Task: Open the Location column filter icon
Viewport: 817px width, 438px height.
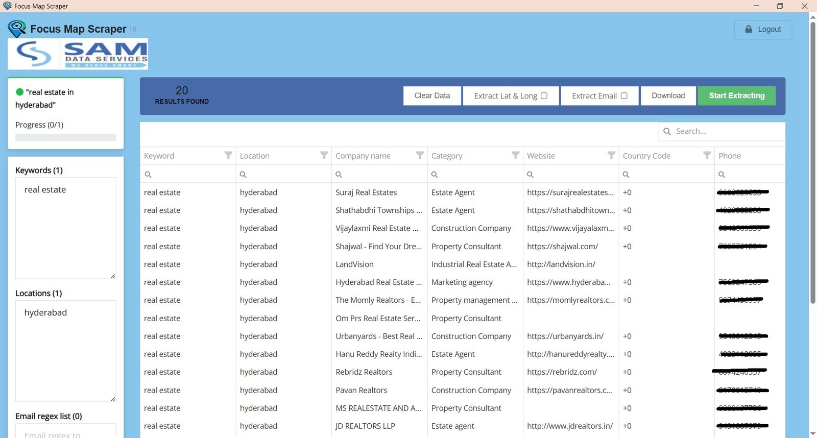Action: [324, 155]
